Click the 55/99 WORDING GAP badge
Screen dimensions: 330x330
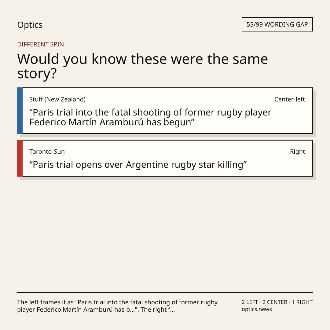pyautogui.click(x=277, y=24)
